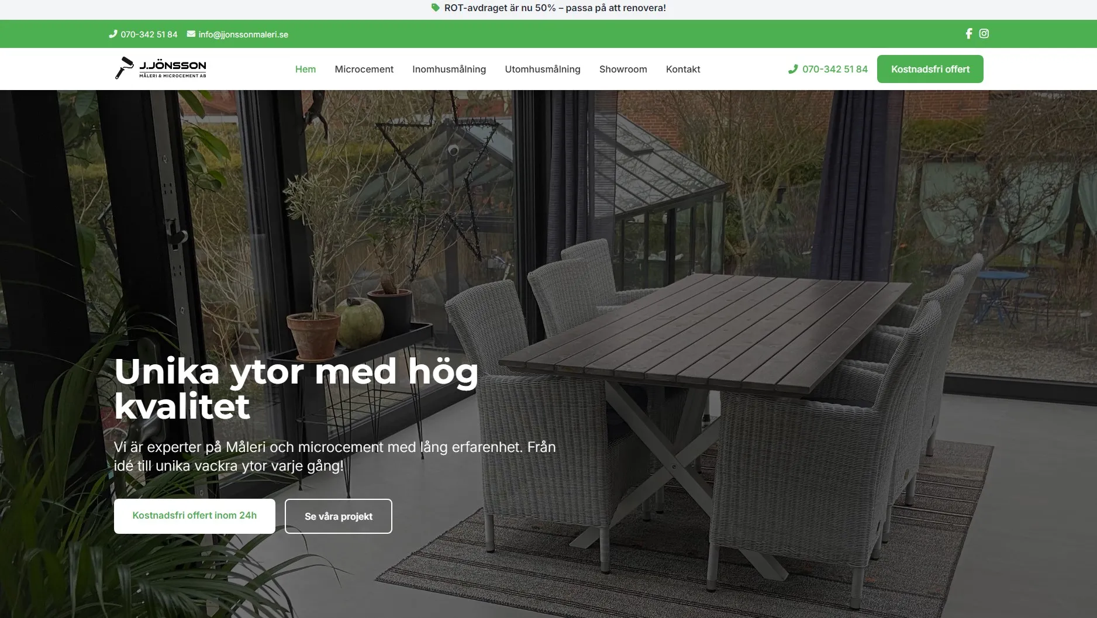The image size is (1097, 618).
Task: Click the phone icon beside the offert button
Action: [x=793, y=69]
